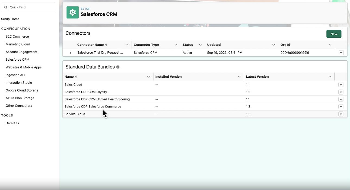Open row actions for Salesforce CDP Salesforce Commerce
Image resolution: width=350 pixels, height=190 pixels.
tap(341, 107)
